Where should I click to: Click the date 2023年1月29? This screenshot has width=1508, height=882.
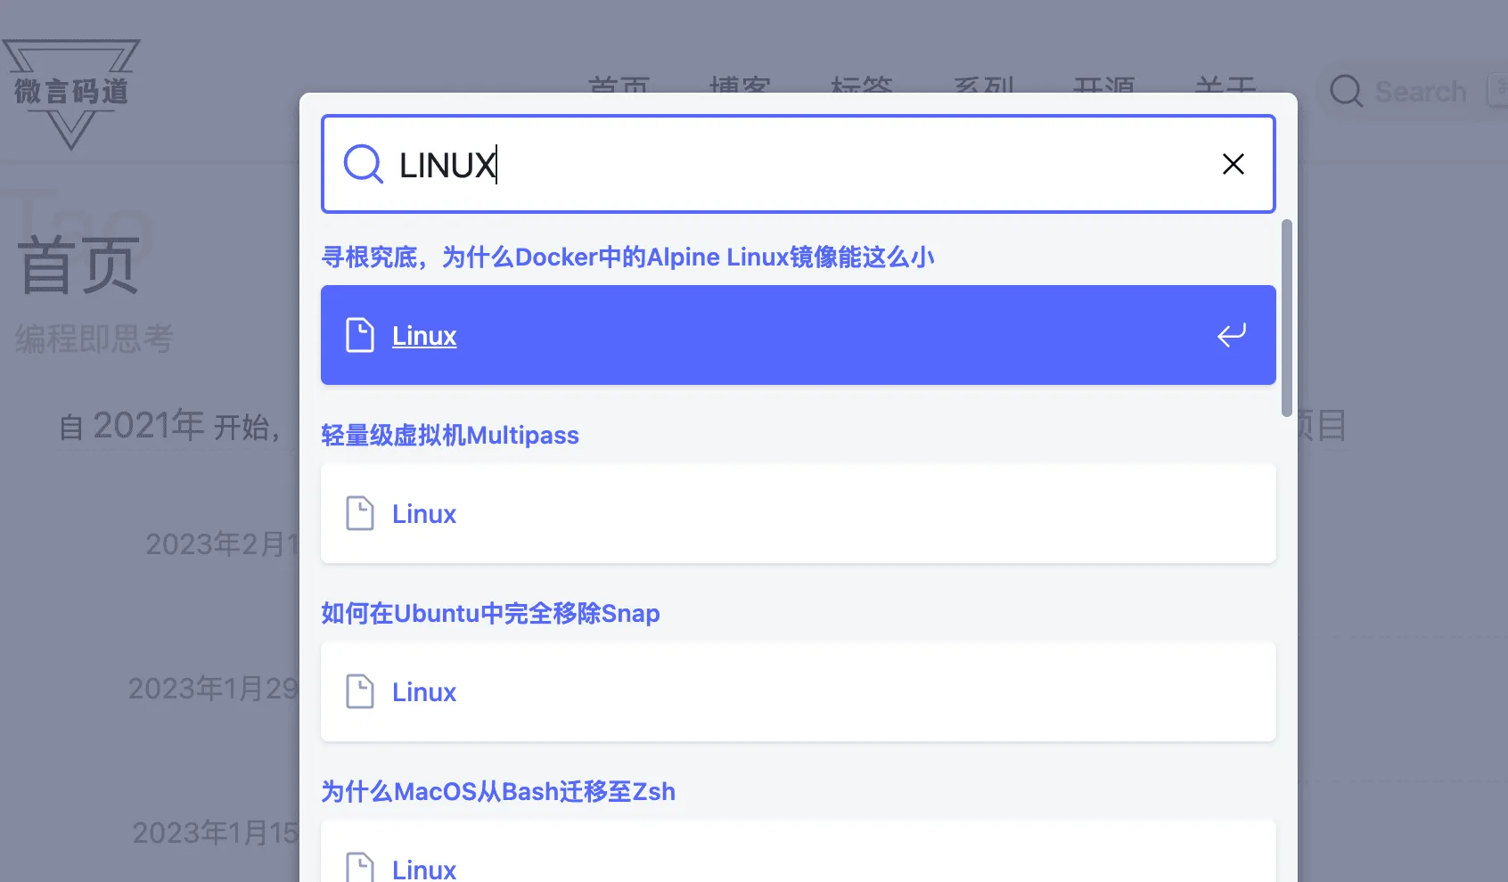tap(213, 688)
